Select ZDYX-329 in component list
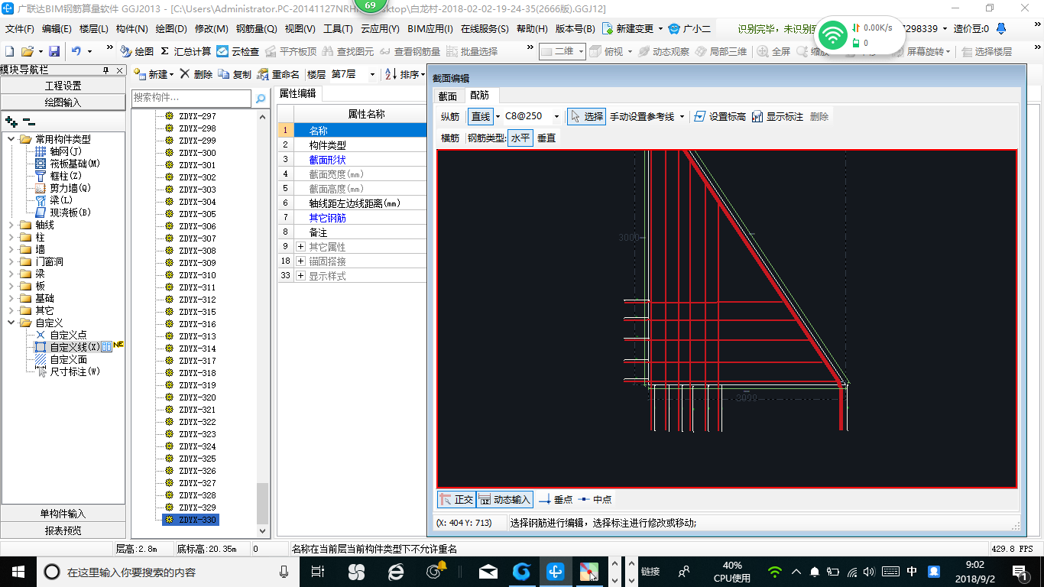 click(x=197, y=508)
